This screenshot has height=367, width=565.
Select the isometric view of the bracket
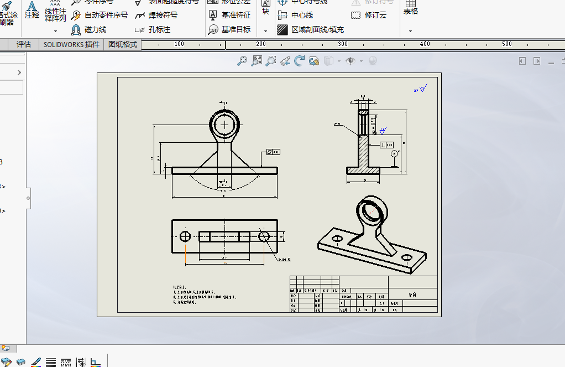pos(372,235)
